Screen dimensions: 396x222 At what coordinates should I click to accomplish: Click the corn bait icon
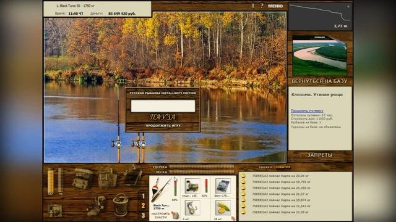[x=223, y=208]
